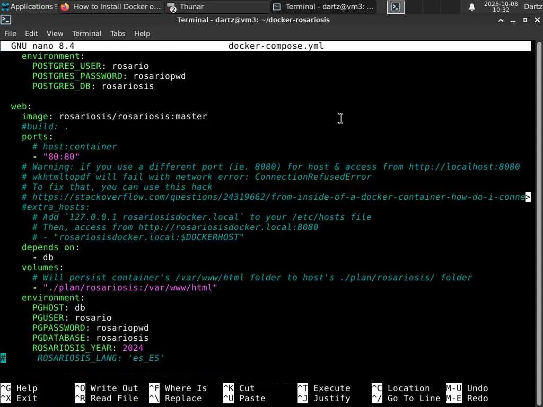Click the '^C Location' nano shortcut

tap(401, 388)
